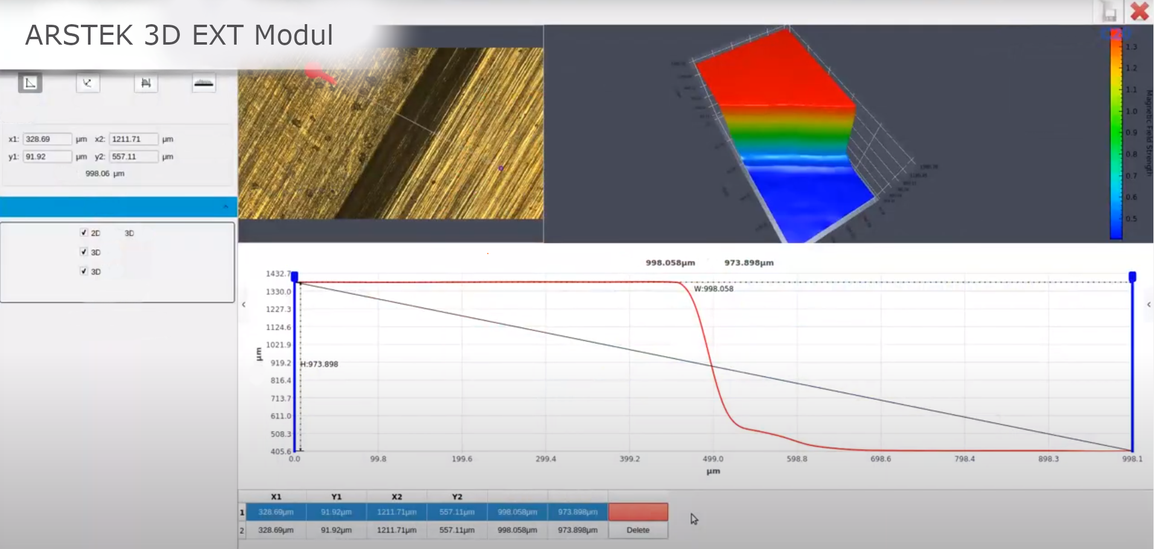Click the X2 column header
1154x549 pixels.
(x=397, y=497)
